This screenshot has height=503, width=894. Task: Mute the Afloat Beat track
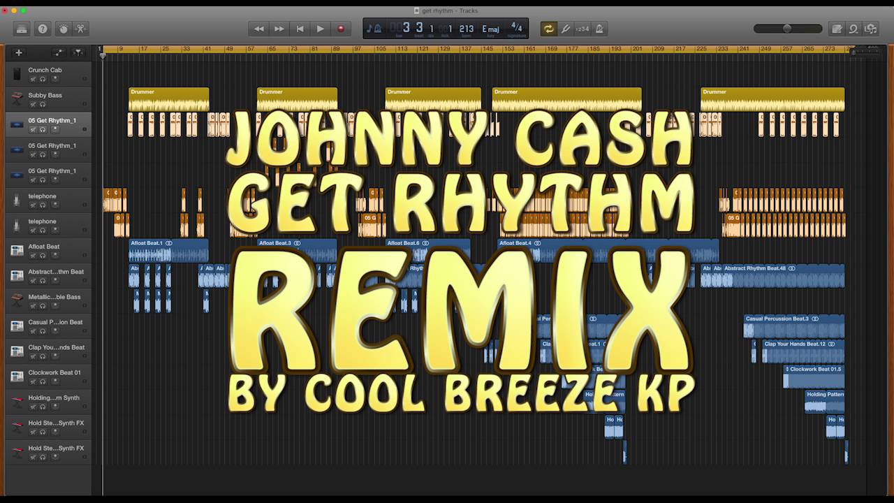coord(32,256)
